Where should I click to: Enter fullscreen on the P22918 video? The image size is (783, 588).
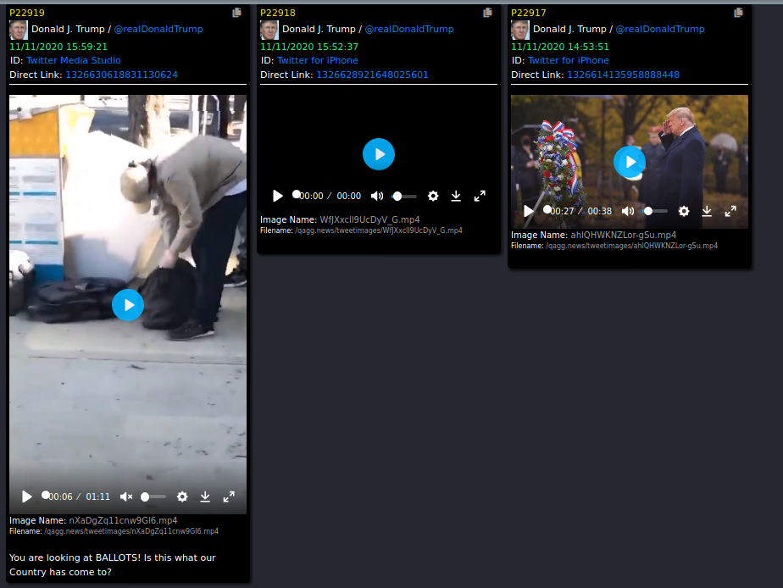(480, 197)
